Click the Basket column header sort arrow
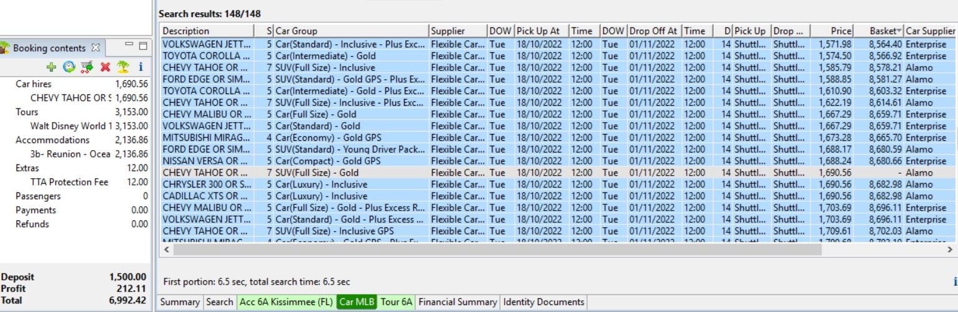Viewport: 958px width, 312px height. 899,31
